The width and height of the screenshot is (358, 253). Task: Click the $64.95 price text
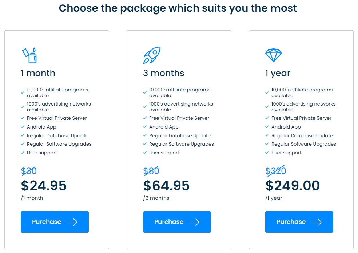[x=166, y=185]
